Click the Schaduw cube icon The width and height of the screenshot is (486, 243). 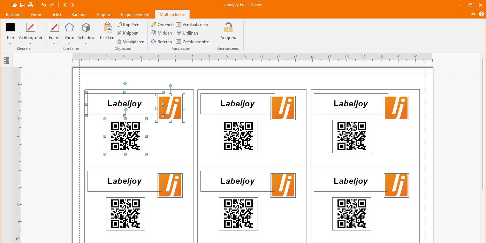click(x=86, y=27)
